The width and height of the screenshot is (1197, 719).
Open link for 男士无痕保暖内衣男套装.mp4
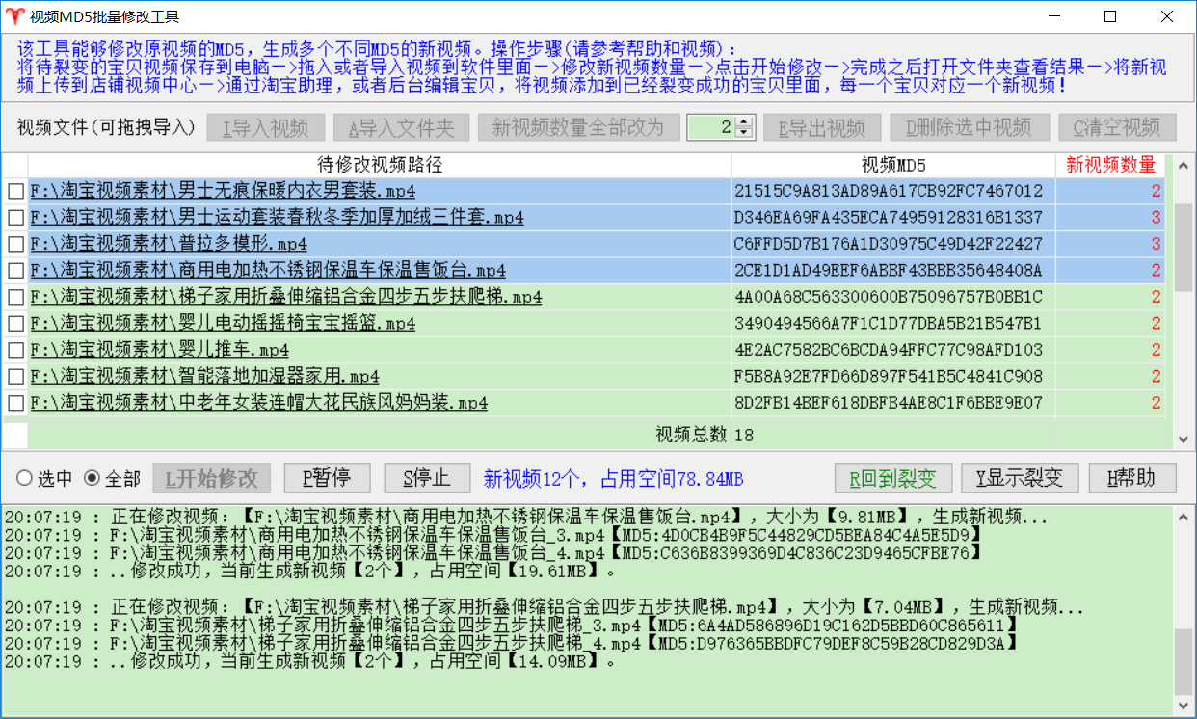(223, 191)
